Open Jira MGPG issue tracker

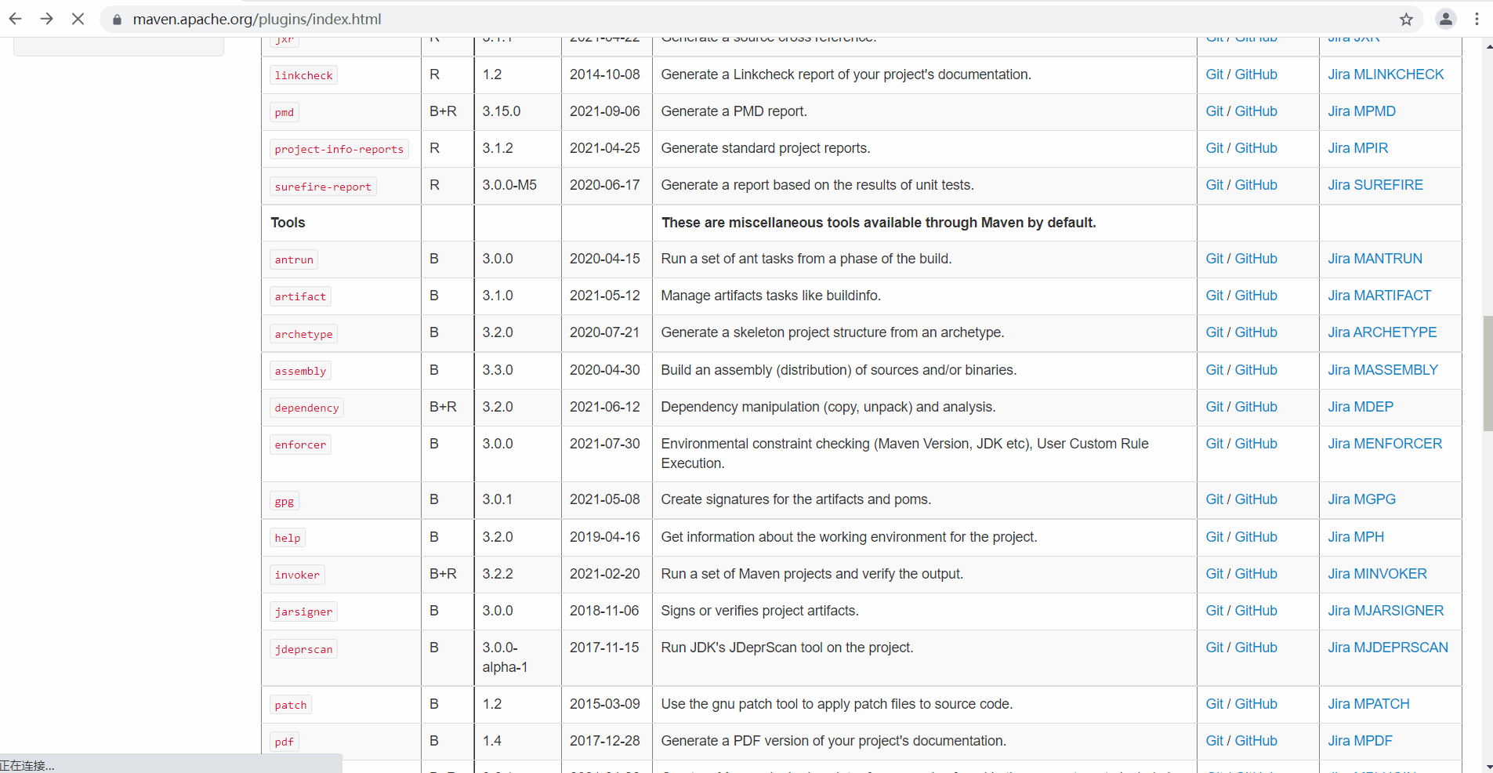point(1361,499)
